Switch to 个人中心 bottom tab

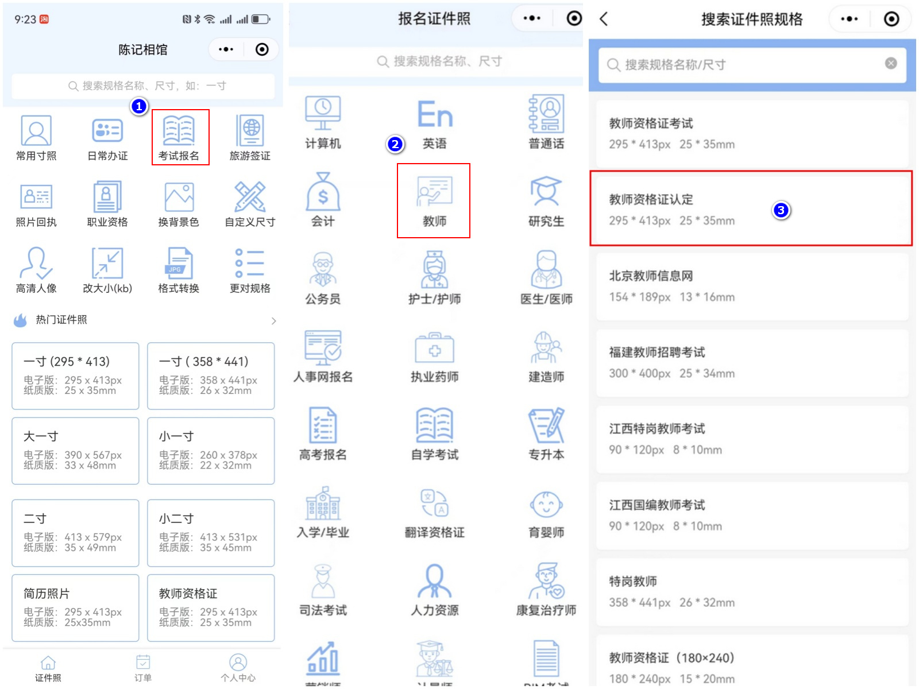pos(238,669)
